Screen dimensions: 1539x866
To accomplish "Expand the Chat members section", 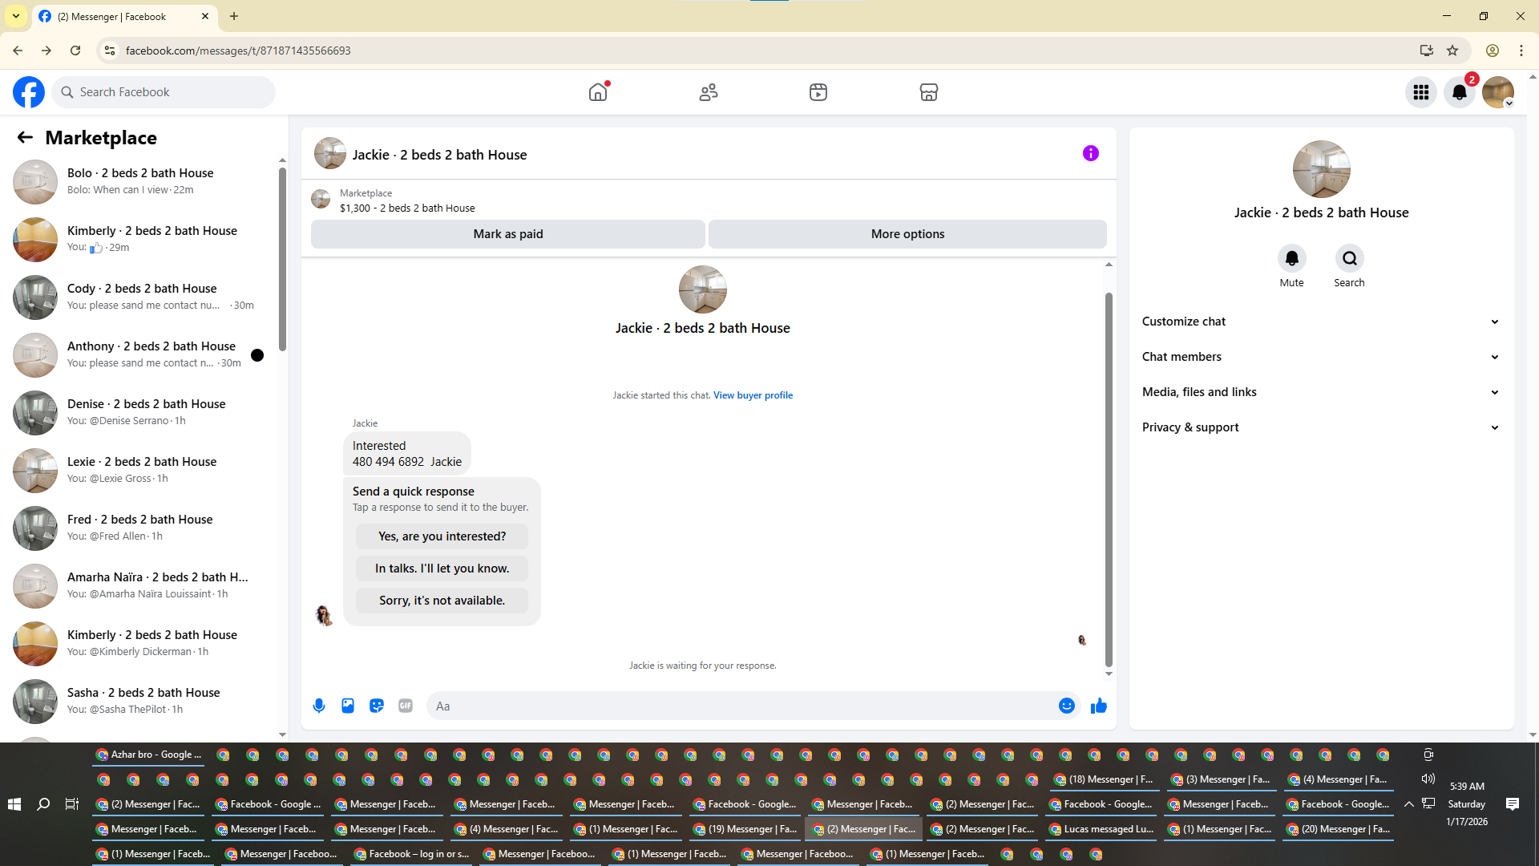I will [1320, 357].
